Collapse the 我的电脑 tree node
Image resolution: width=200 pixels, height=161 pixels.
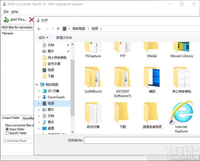click(37, 84)
